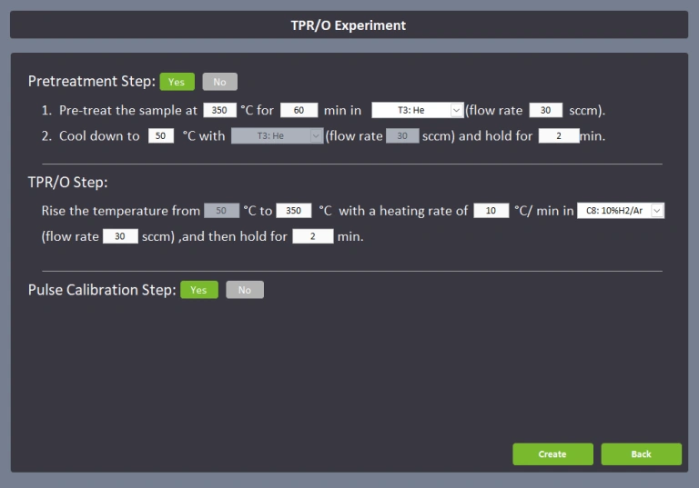Click the pre-treat flow rate field

pyautogui.click(x=545, y=110)
